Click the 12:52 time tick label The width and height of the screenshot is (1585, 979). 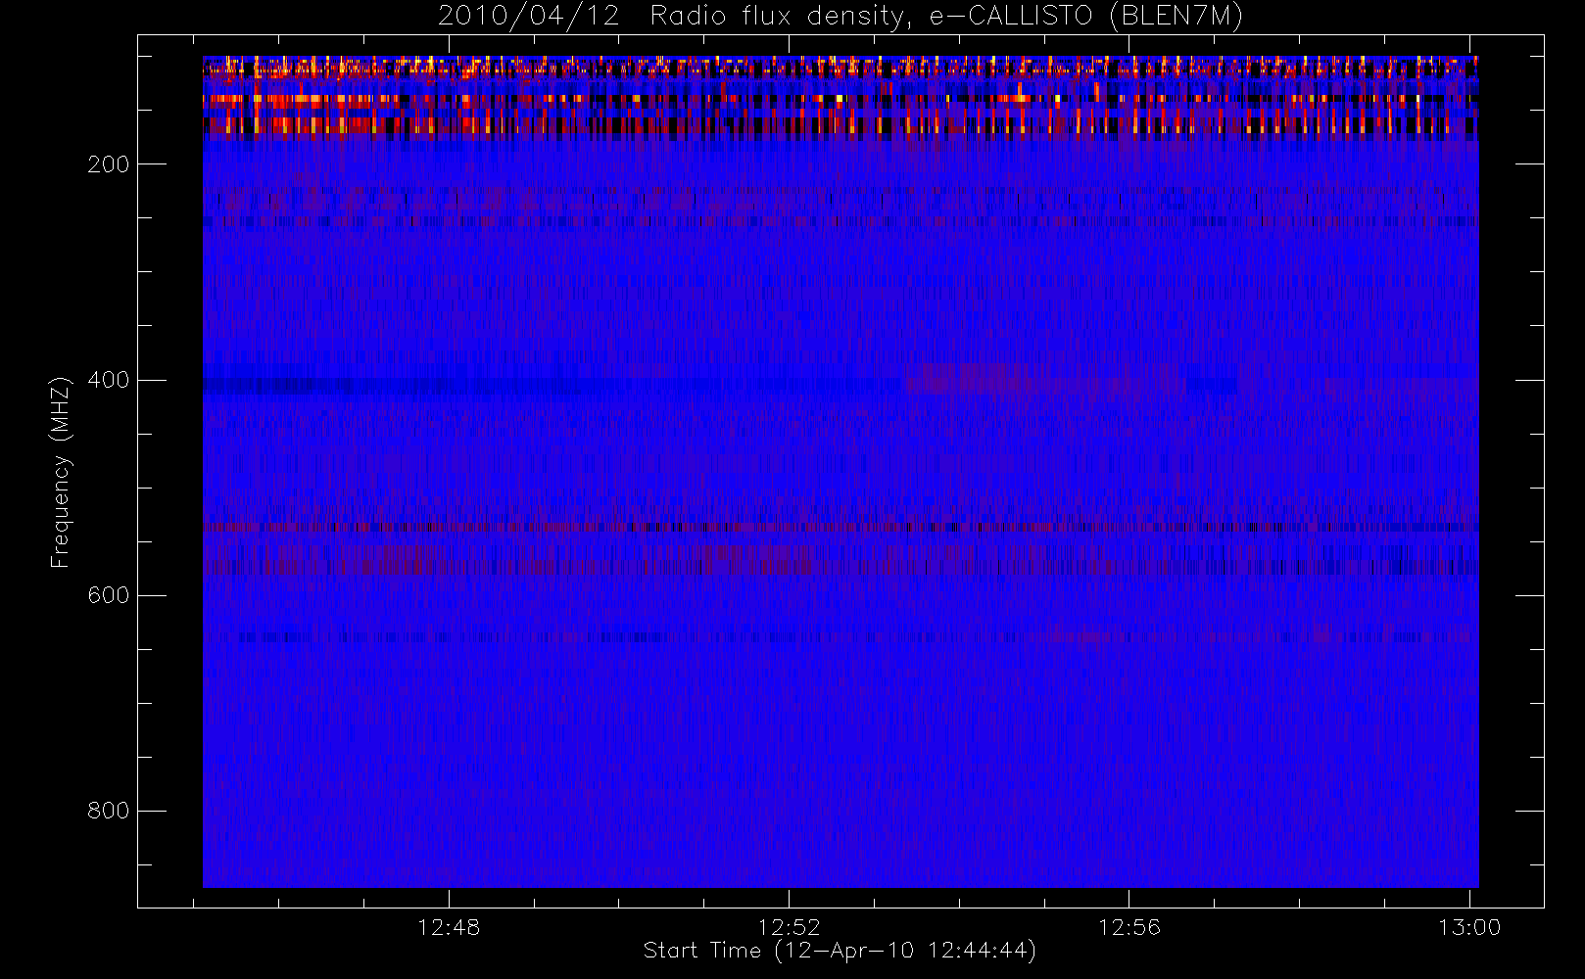coord(789,927)
